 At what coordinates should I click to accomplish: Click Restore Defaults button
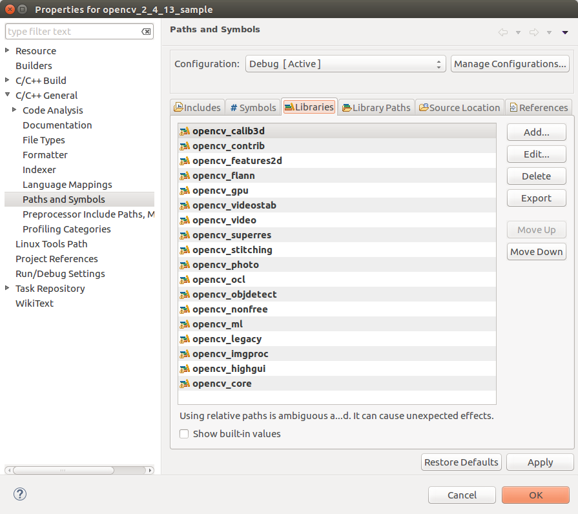(461, 462)
